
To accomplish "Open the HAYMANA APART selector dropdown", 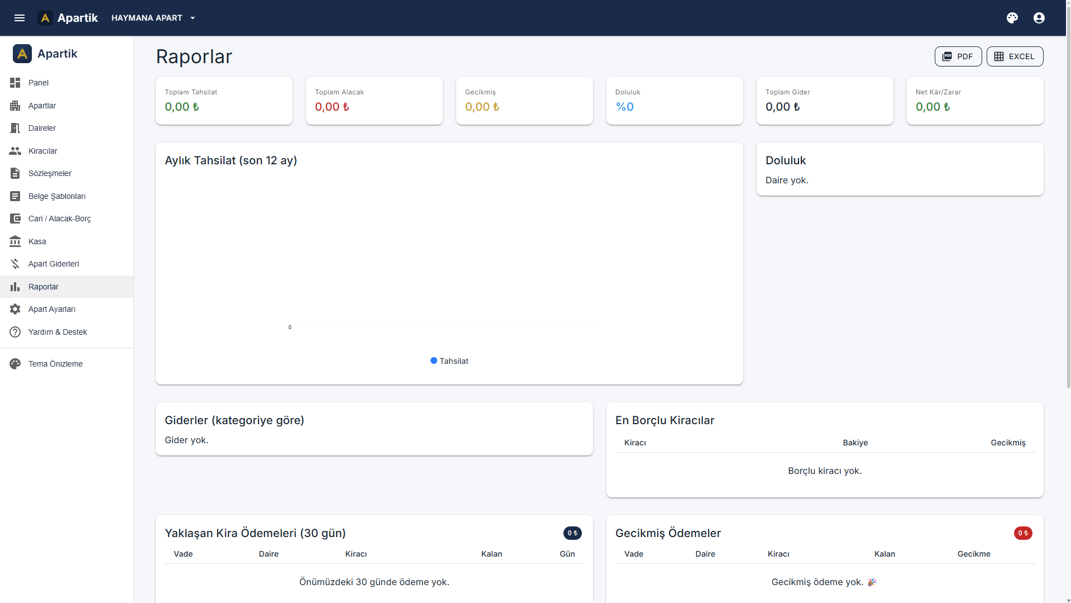I will [x=154, y=18].
